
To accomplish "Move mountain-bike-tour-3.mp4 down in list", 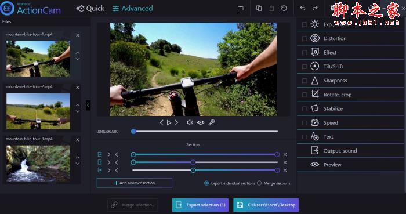I will (78, 164).
